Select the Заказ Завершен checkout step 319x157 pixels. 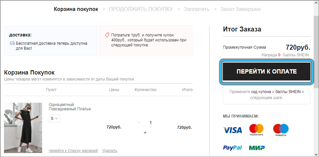click(x=240, y=9)
